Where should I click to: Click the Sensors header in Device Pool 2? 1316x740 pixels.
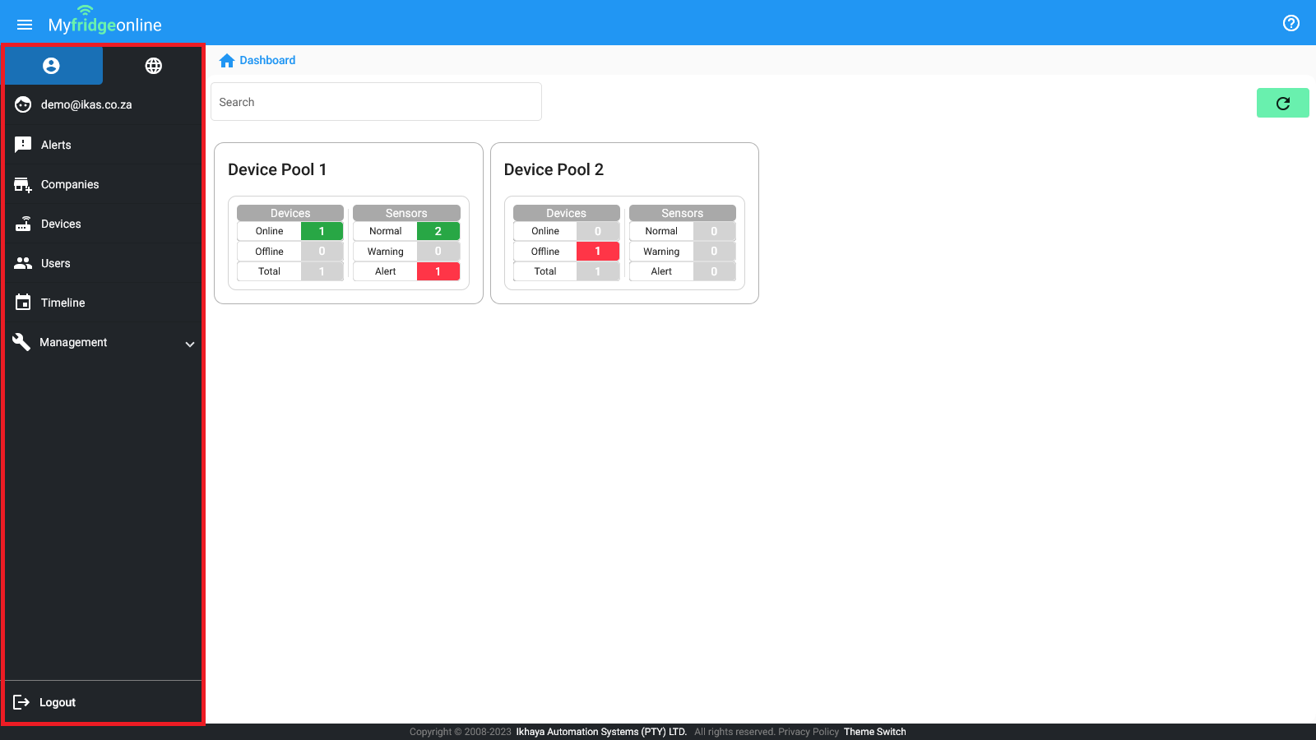(683, 213)
